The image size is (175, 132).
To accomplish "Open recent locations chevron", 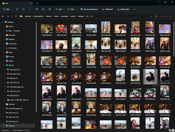I will tap(12, 16).
